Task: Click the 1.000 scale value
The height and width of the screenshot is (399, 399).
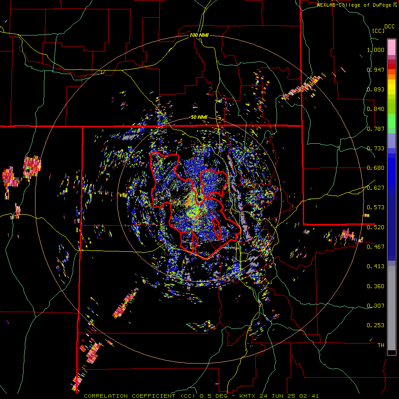Action: click(376, 50)
